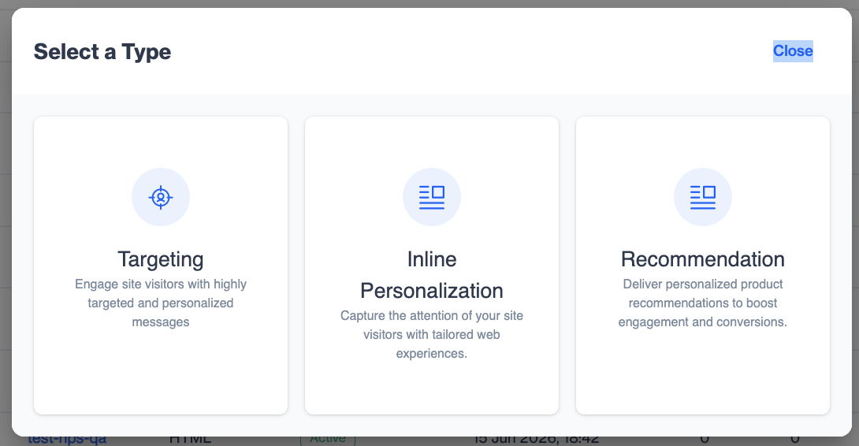Open the test-rips-qa link behind dialog
Image resolution: width=859 pixels, height=446 pixels.
[67, 440]
